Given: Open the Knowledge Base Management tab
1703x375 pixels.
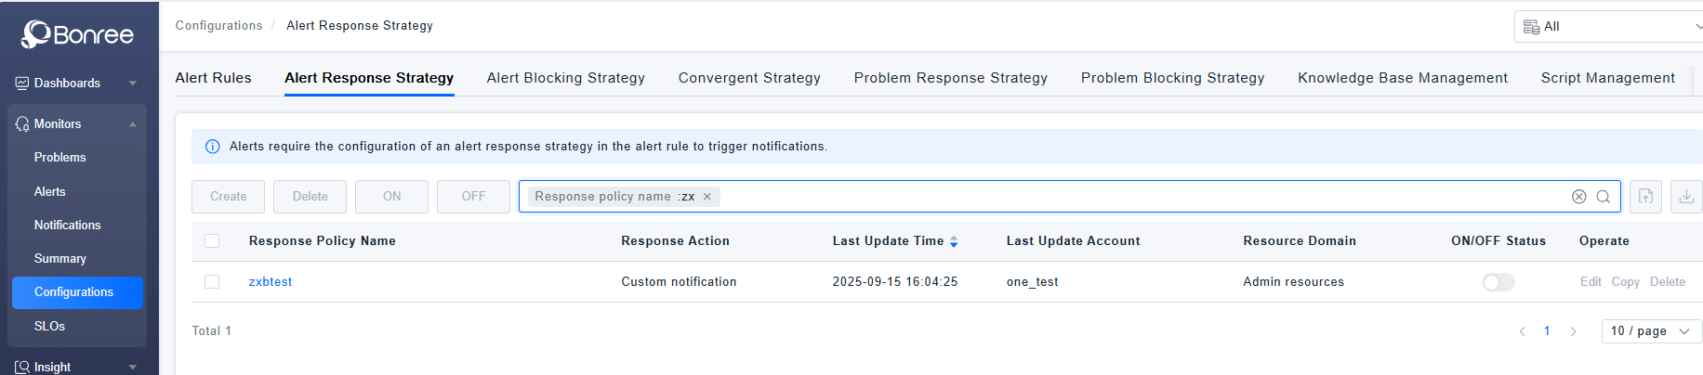Looking at the screenshot, I should 1402,78.
